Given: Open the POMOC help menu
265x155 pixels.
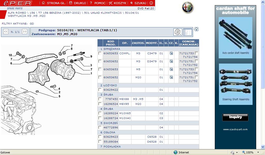Looking at the screenshot, I should pos(98,3).
